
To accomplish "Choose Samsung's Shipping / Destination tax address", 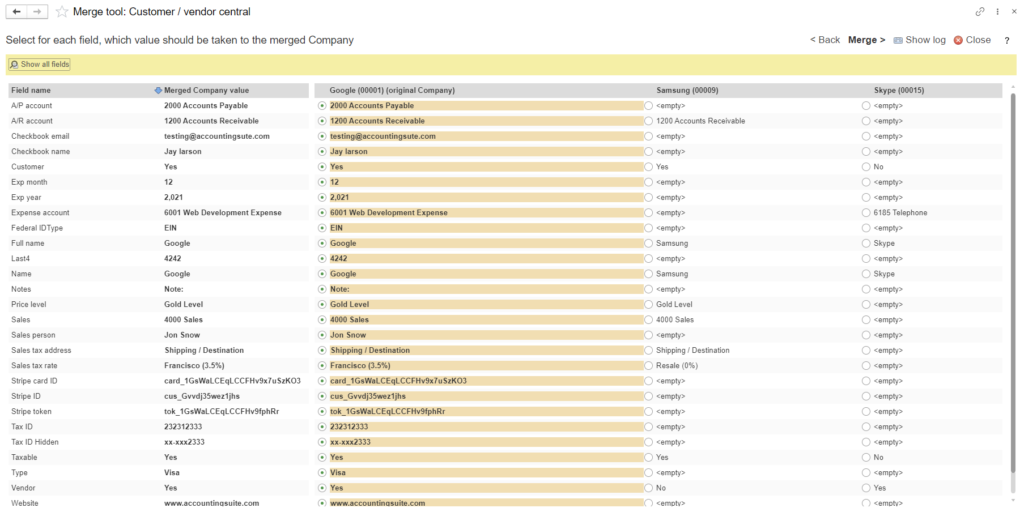I will point(649,351).
